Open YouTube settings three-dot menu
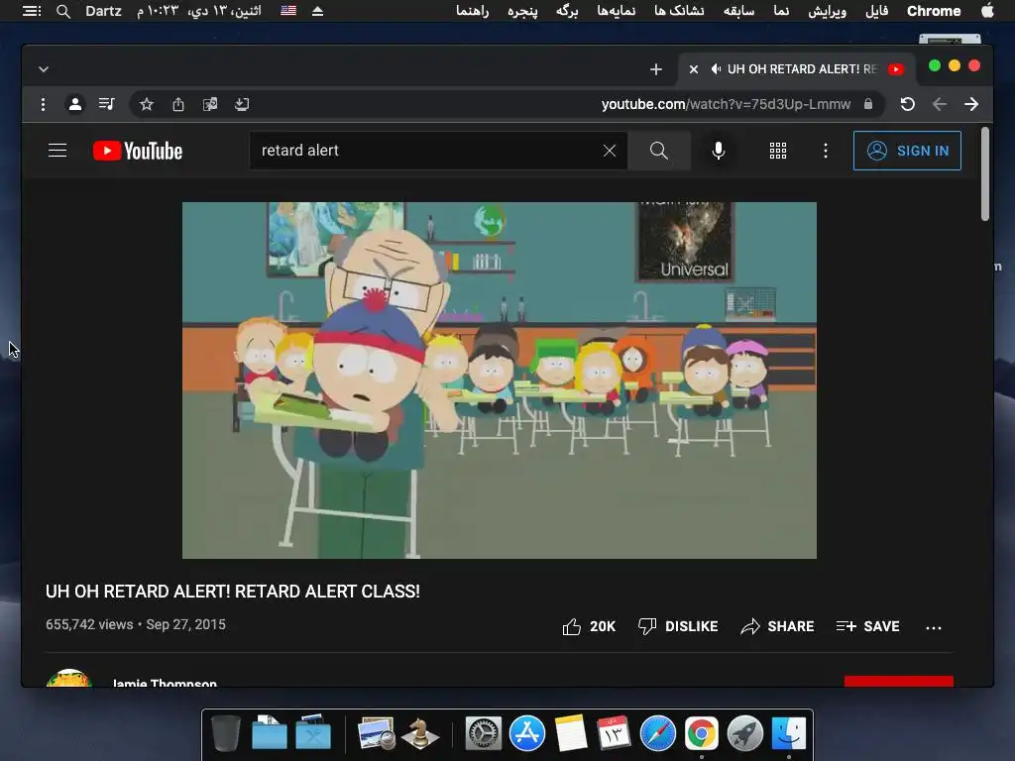Image resolution: width=1015 pixels, height=761 pixels. [826, 151]
